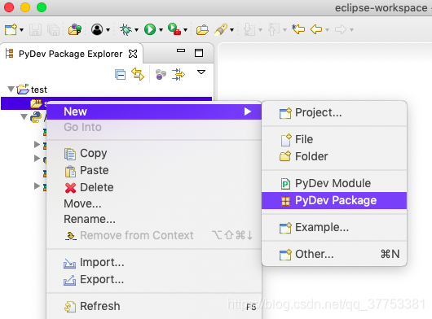Screen dimensions: 432x319
Task: Click Refresh in the context menu
Action: (x=154, y=306)
